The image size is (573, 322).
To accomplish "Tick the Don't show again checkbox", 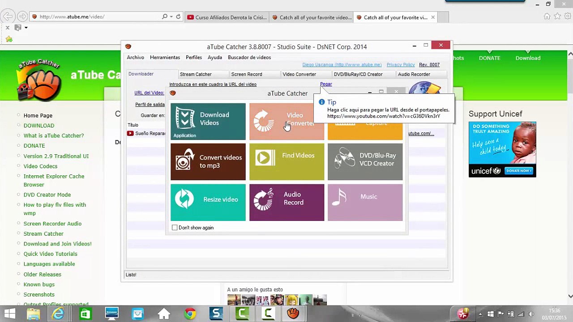I will point(175,228).
